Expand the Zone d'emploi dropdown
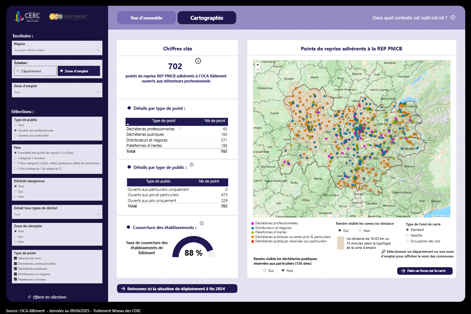 (57, 92)
